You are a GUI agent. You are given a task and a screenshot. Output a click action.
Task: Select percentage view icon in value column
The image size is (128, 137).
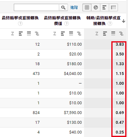[x=71, y=34]
